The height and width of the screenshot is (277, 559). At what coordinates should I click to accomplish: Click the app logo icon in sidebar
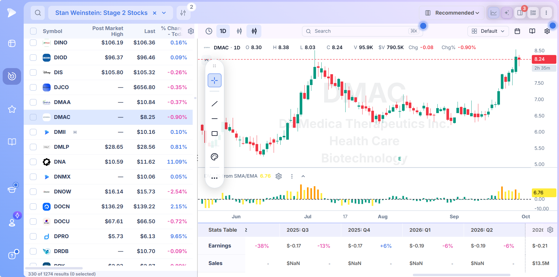(12, 13)
